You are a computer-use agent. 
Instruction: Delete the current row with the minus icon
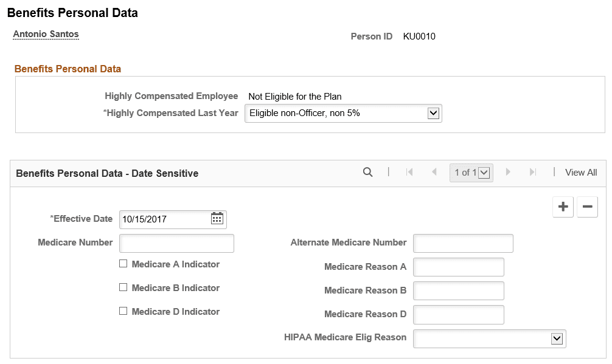click(x=587, y=207)
